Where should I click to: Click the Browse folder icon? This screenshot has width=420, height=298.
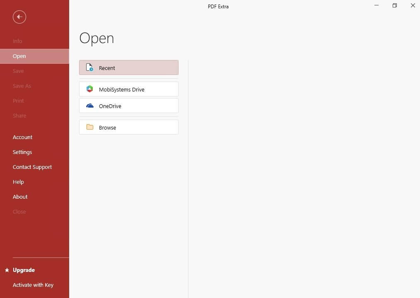(x=89, y=127)
